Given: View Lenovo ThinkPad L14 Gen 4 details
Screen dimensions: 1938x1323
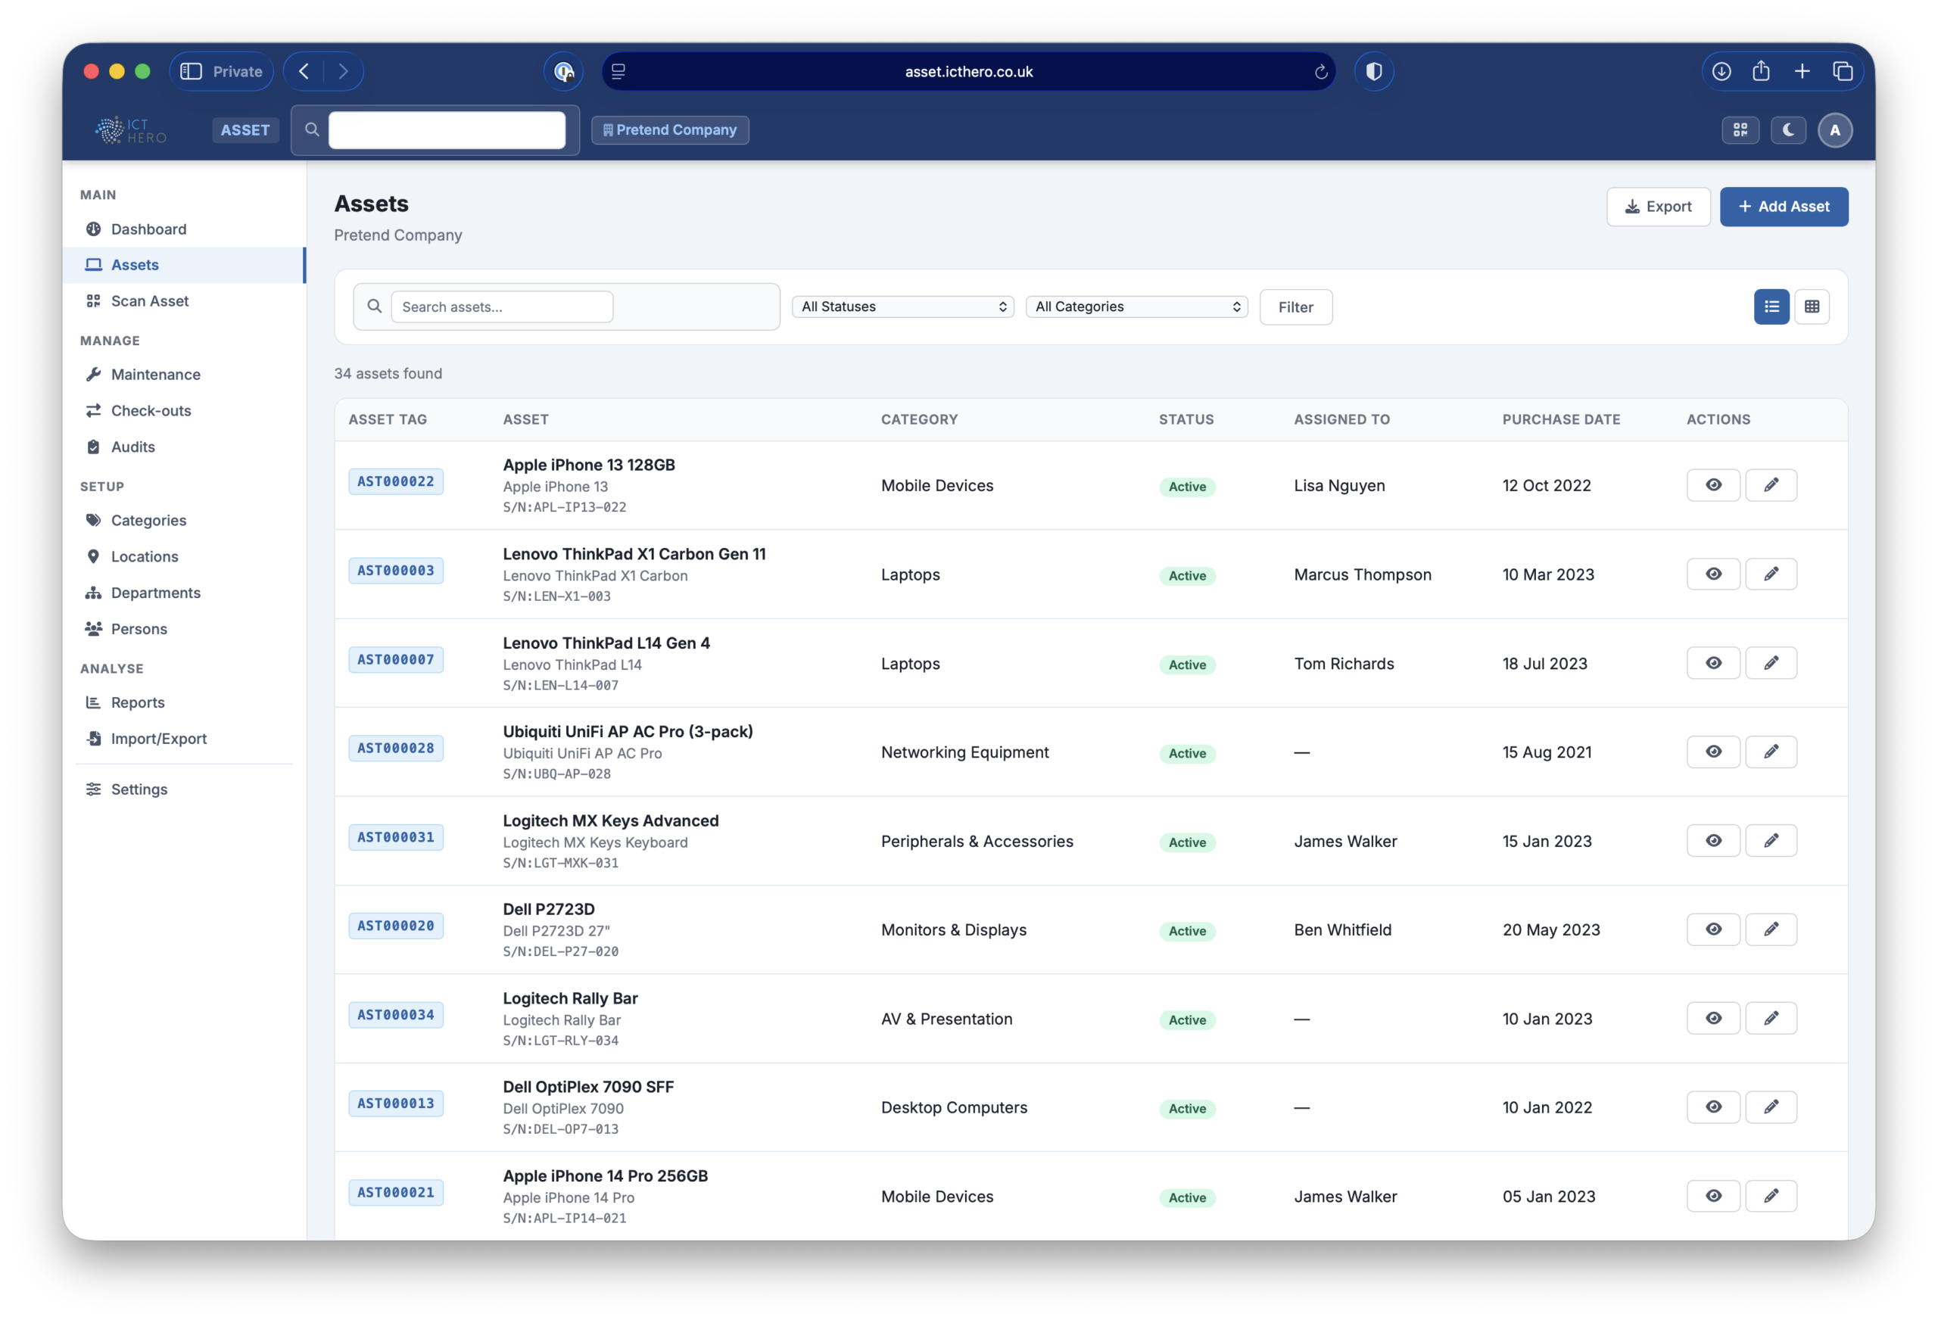Looking at the screenshot, I should [x=1713, y=664].
